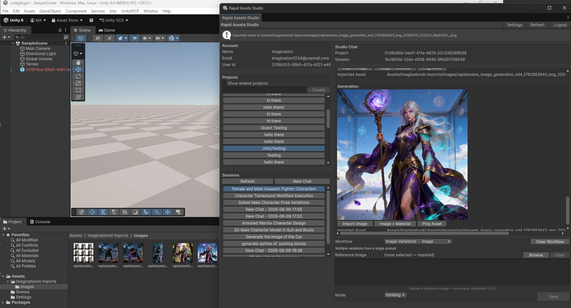Open the Unity VCS dropdown
This screenshot has height=308, width=571.
pyautogui.click(x=114, y=20)
